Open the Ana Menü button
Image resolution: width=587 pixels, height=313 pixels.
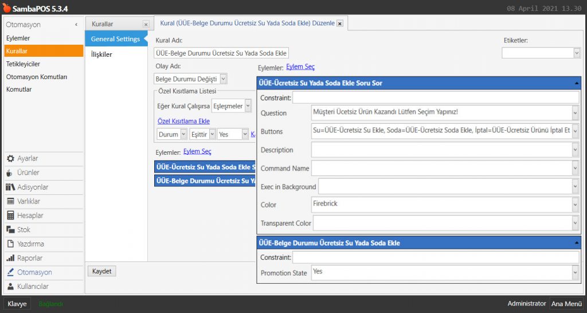[566, 304]
